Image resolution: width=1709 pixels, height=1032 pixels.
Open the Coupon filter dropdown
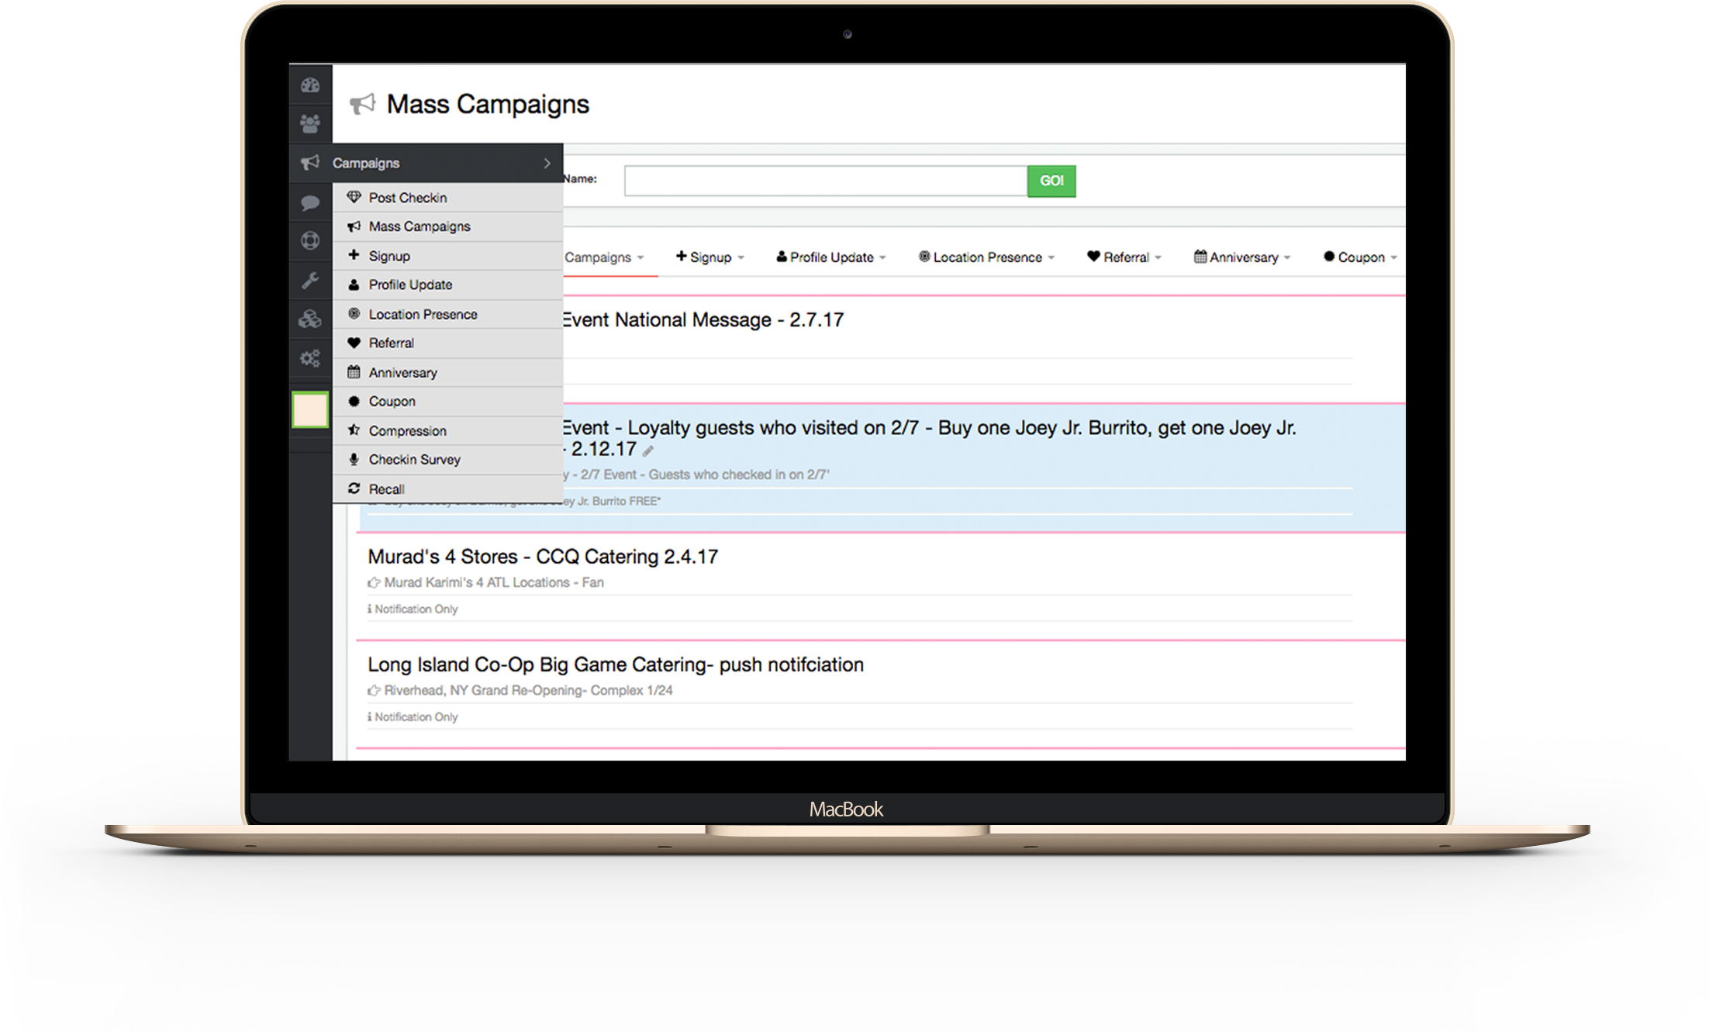[1357, 257]
